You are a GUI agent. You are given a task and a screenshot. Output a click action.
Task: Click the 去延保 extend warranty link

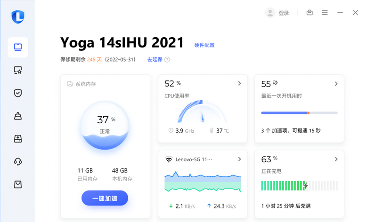(x=155, y=60)
